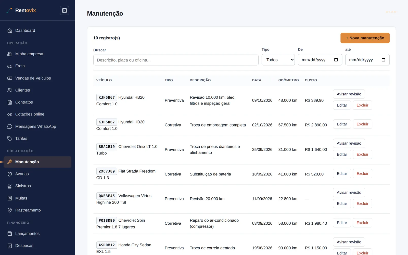Click the Frota car icon

[10, 66]
